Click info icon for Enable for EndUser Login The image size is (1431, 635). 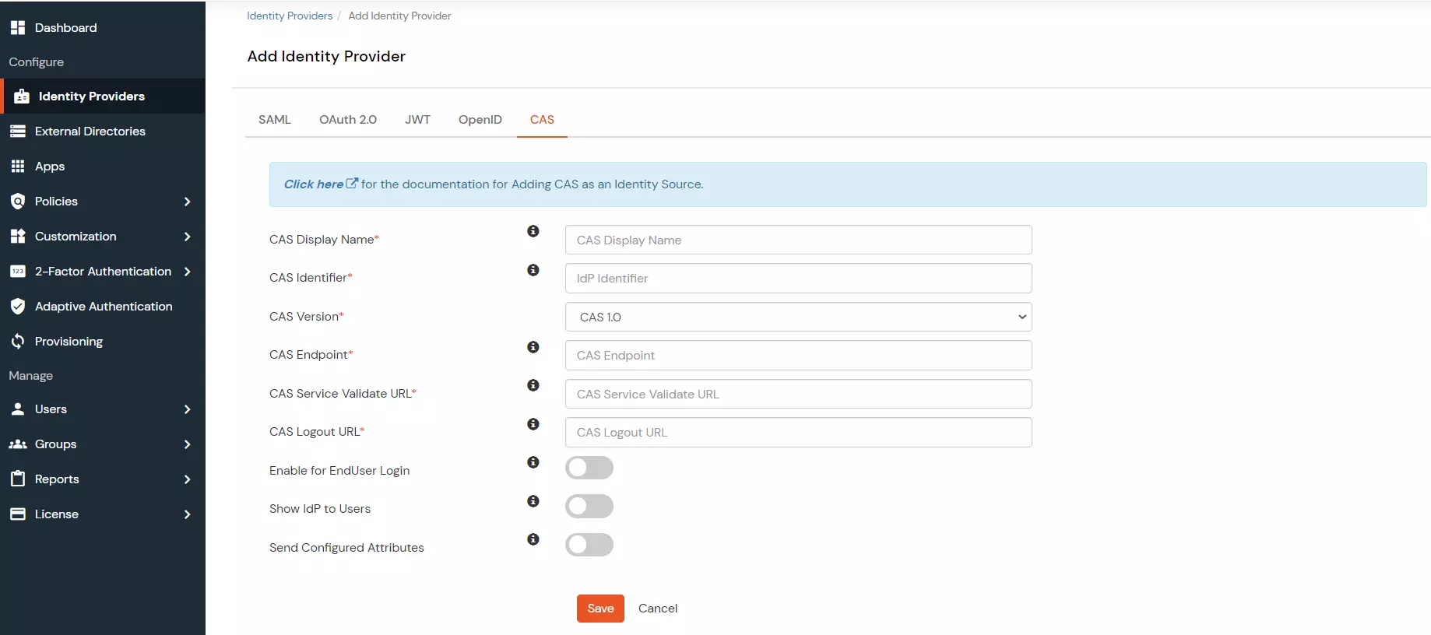pos(533,462)
